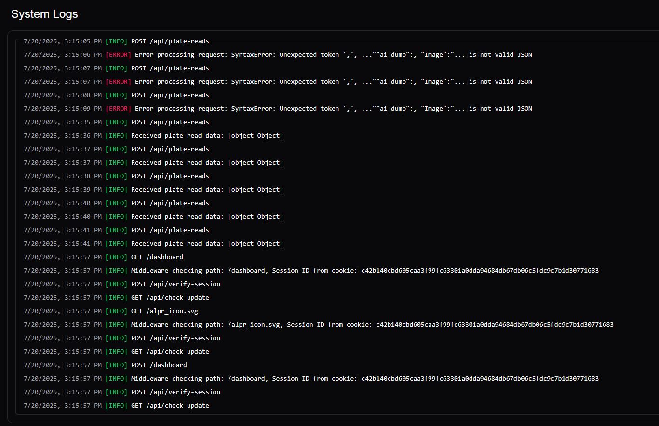
Task: Click the [object Object] text at 3:15:39 PM
Action: [256, 190]
